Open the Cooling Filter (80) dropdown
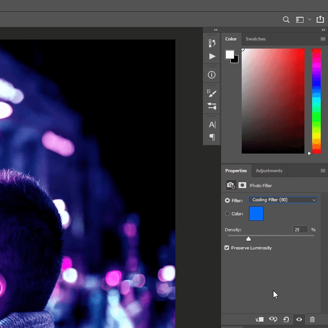Image resolution: width=328 pixels, height=328 pixels. [x=283, y=200]
